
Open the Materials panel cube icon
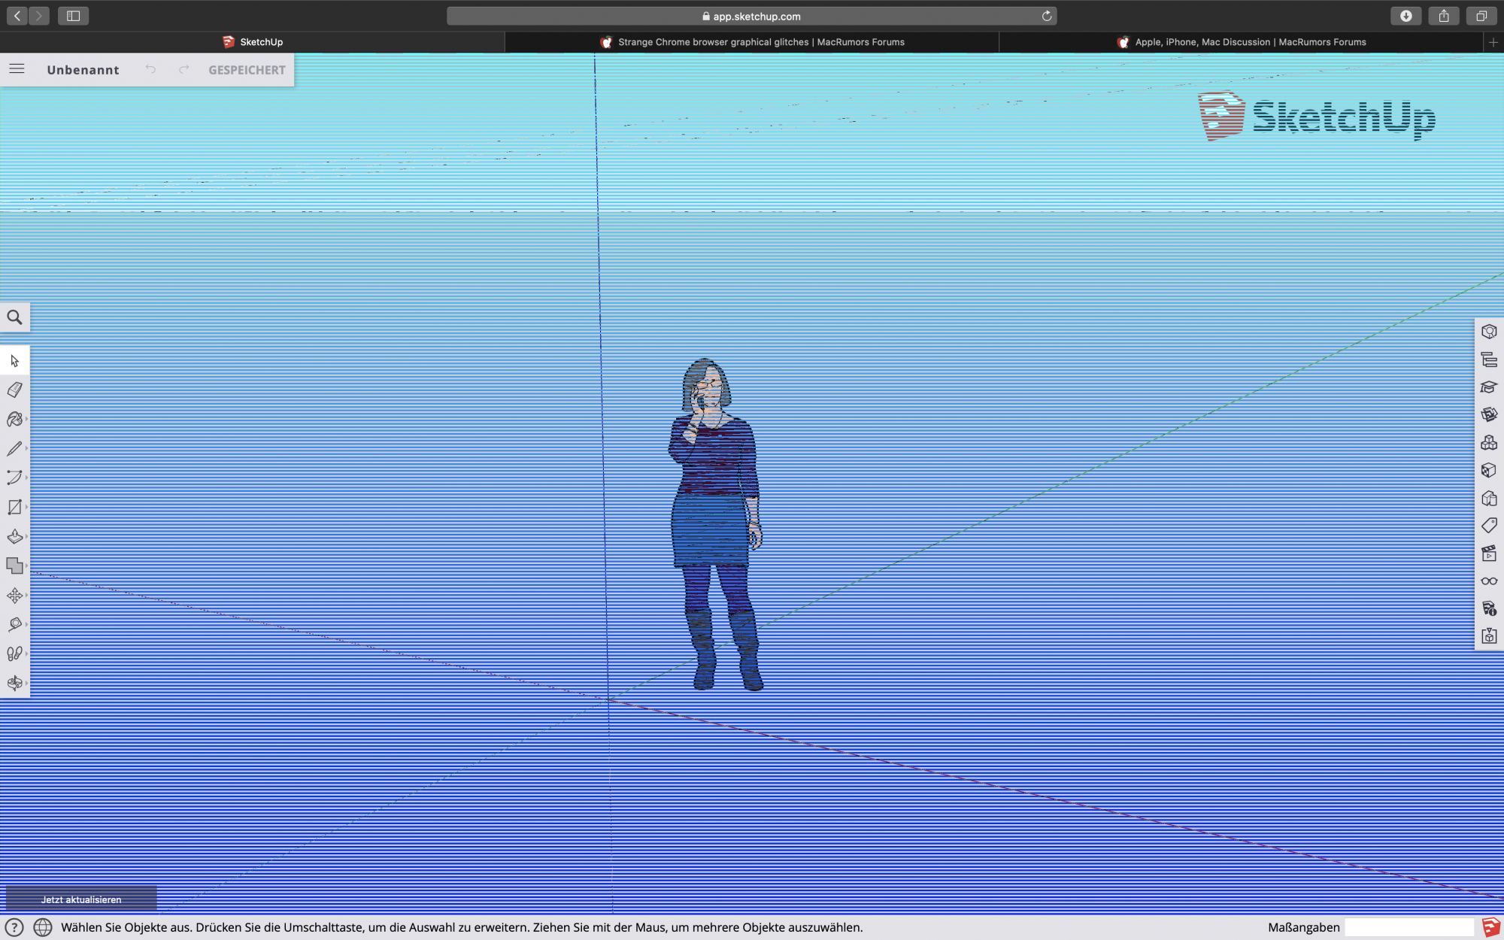coord(1489,470)
